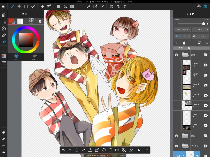Expand the 線画 folder icon

click(185, 136)
